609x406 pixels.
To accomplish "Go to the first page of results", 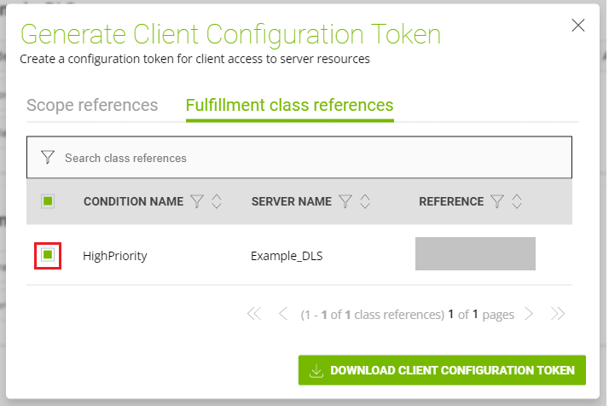I will coord(253,314).
